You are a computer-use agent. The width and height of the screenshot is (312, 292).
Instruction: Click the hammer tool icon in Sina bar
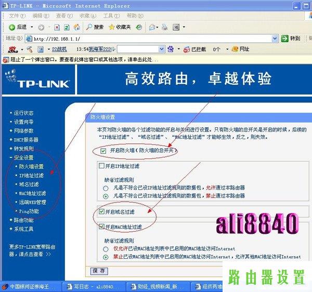pos(30,49)
